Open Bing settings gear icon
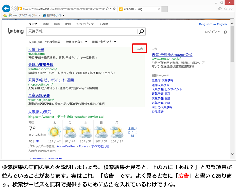 [x=225, y=32]
